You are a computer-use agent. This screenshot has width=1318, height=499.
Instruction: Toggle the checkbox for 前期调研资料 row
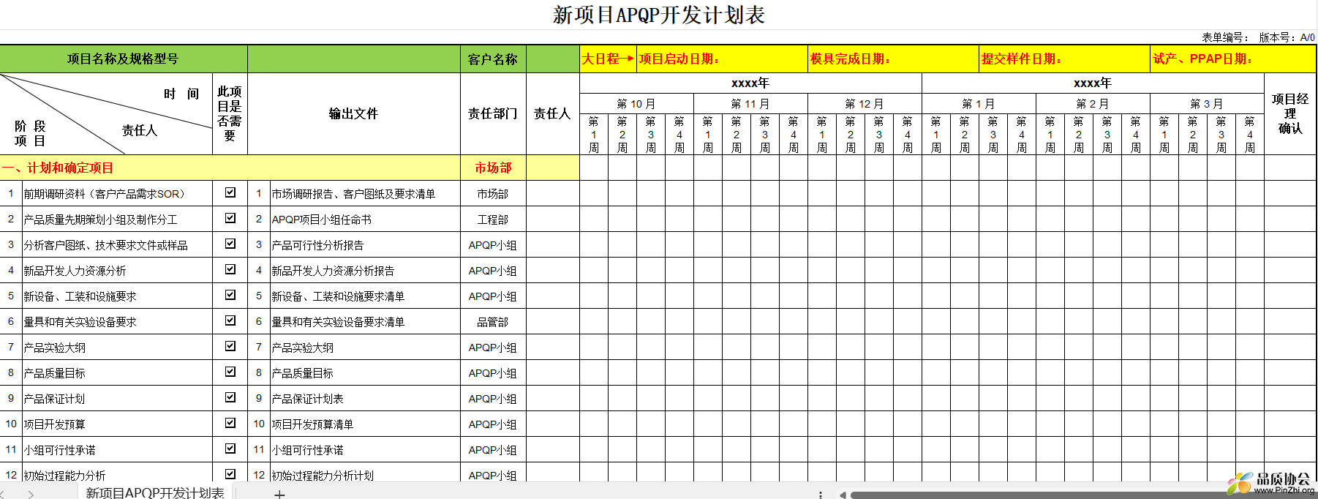230,192
